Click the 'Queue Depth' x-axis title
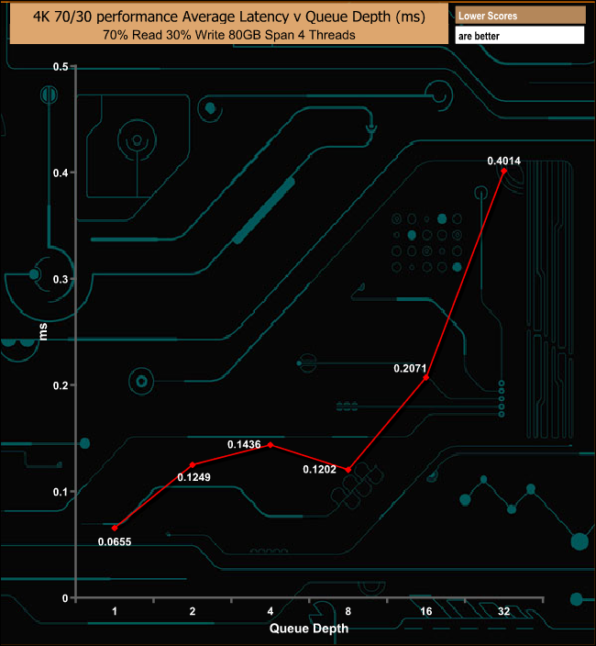This screenshot has width=596, height=646. 309,629
